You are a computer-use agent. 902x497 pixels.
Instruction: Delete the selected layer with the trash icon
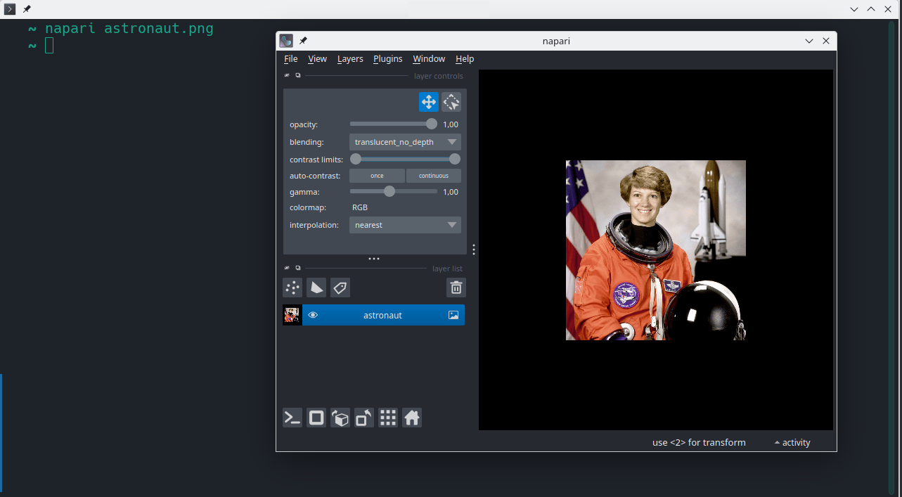point(456,287)
